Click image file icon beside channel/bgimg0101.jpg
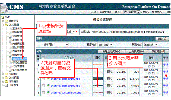 coord(48,85)
